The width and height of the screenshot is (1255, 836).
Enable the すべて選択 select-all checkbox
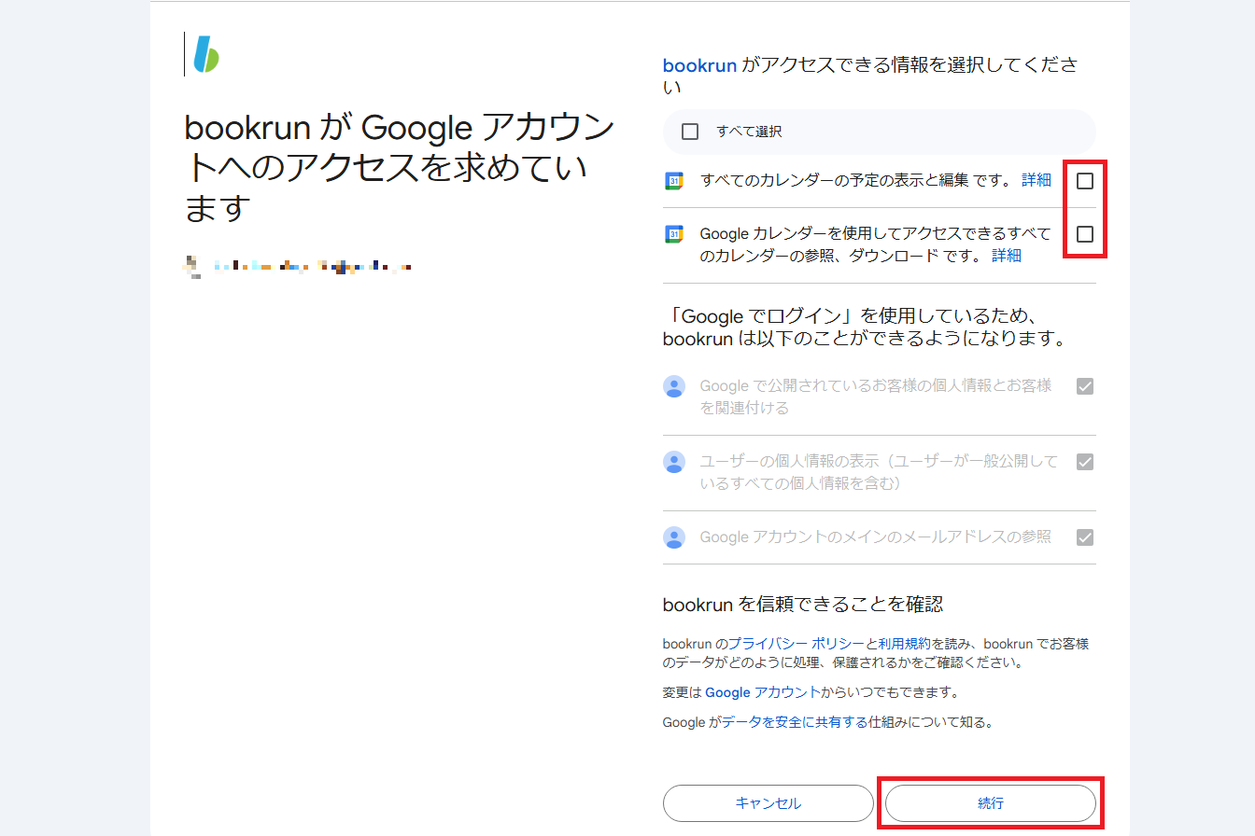click(690, 131)
